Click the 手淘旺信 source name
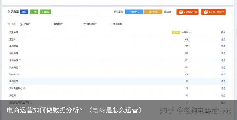The image size is (237, 120). coord(13,81)
